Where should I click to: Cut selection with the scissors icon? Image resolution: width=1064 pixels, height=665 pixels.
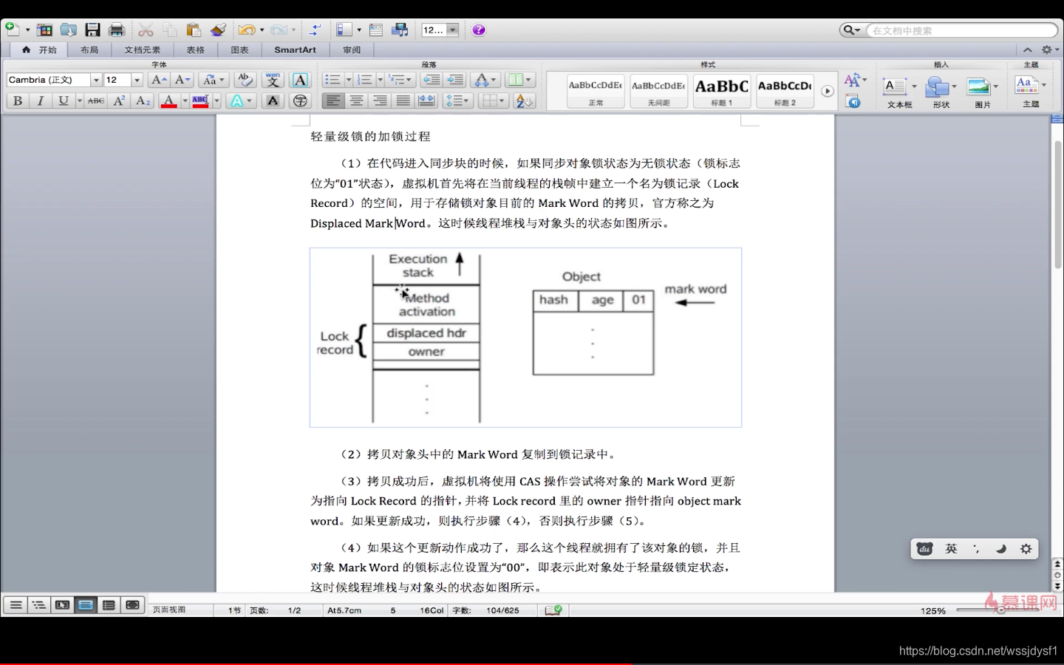pyautogui.click(x=146, y=30)
